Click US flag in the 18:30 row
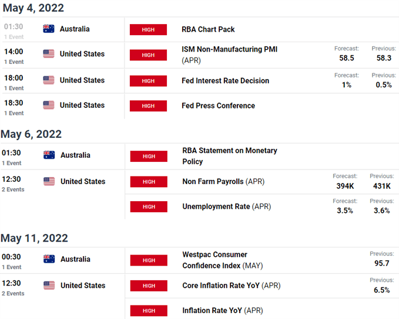 click(49, 105)
